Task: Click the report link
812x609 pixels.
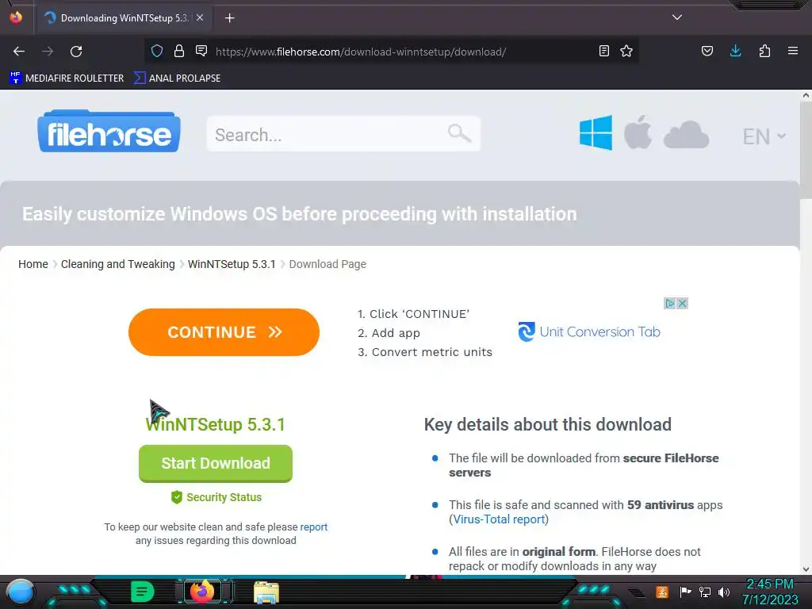Action: (x=314, y=527)
